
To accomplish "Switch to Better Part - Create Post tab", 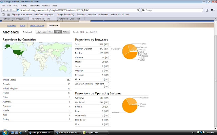I will point(71,19).
